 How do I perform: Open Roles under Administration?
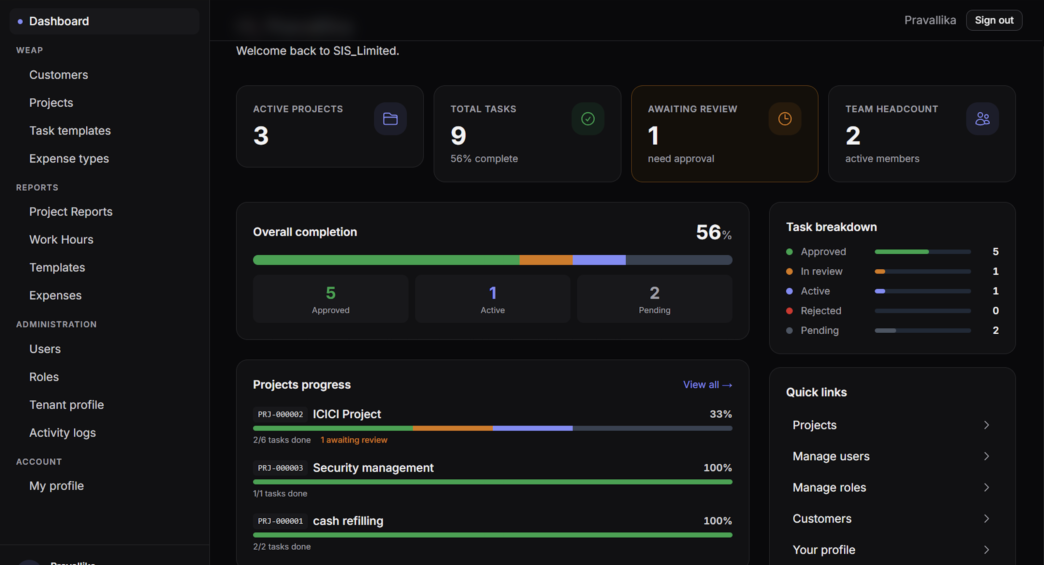pyautogui.click(x=44, y=377)
